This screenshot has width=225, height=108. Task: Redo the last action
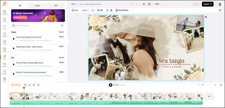[137, 4]
